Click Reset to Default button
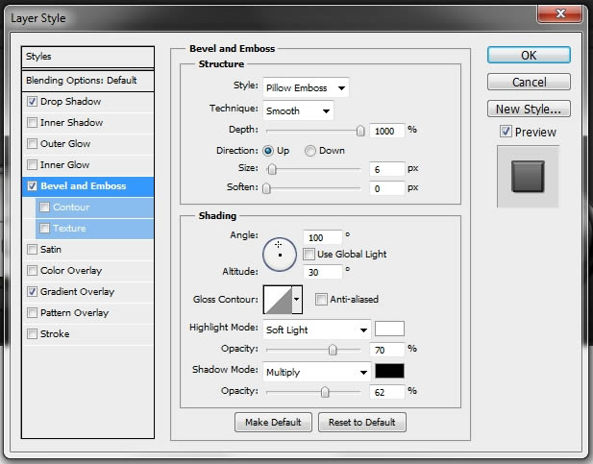 click(x=362, y=422)
